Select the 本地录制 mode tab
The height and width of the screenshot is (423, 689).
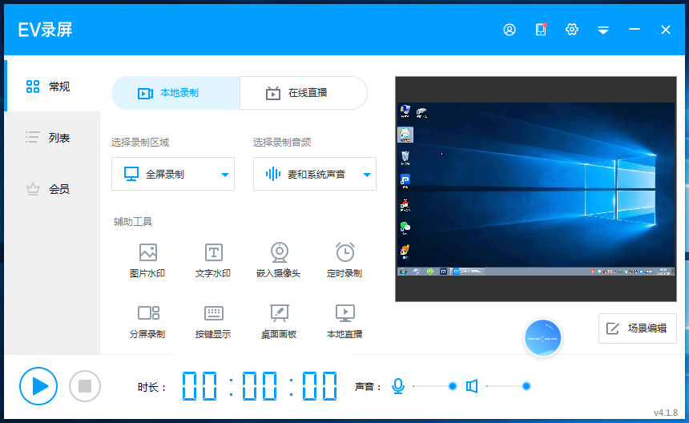[x=175, y=93]
